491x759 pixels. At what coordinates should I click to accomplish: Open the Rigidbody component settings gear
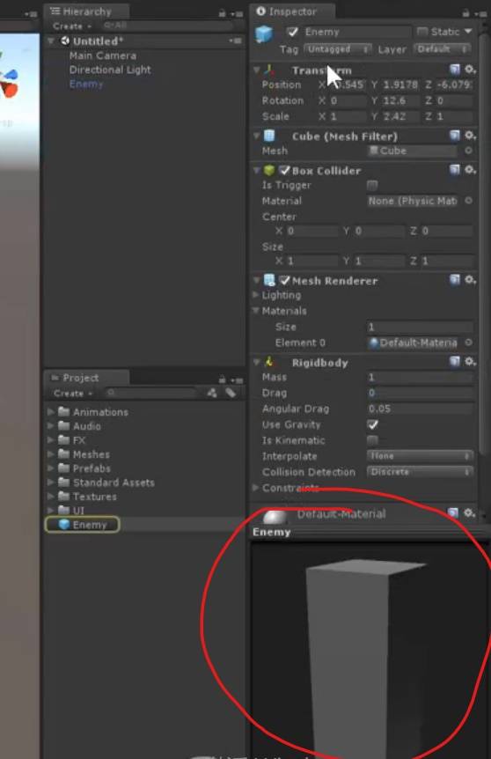(470, 362)
